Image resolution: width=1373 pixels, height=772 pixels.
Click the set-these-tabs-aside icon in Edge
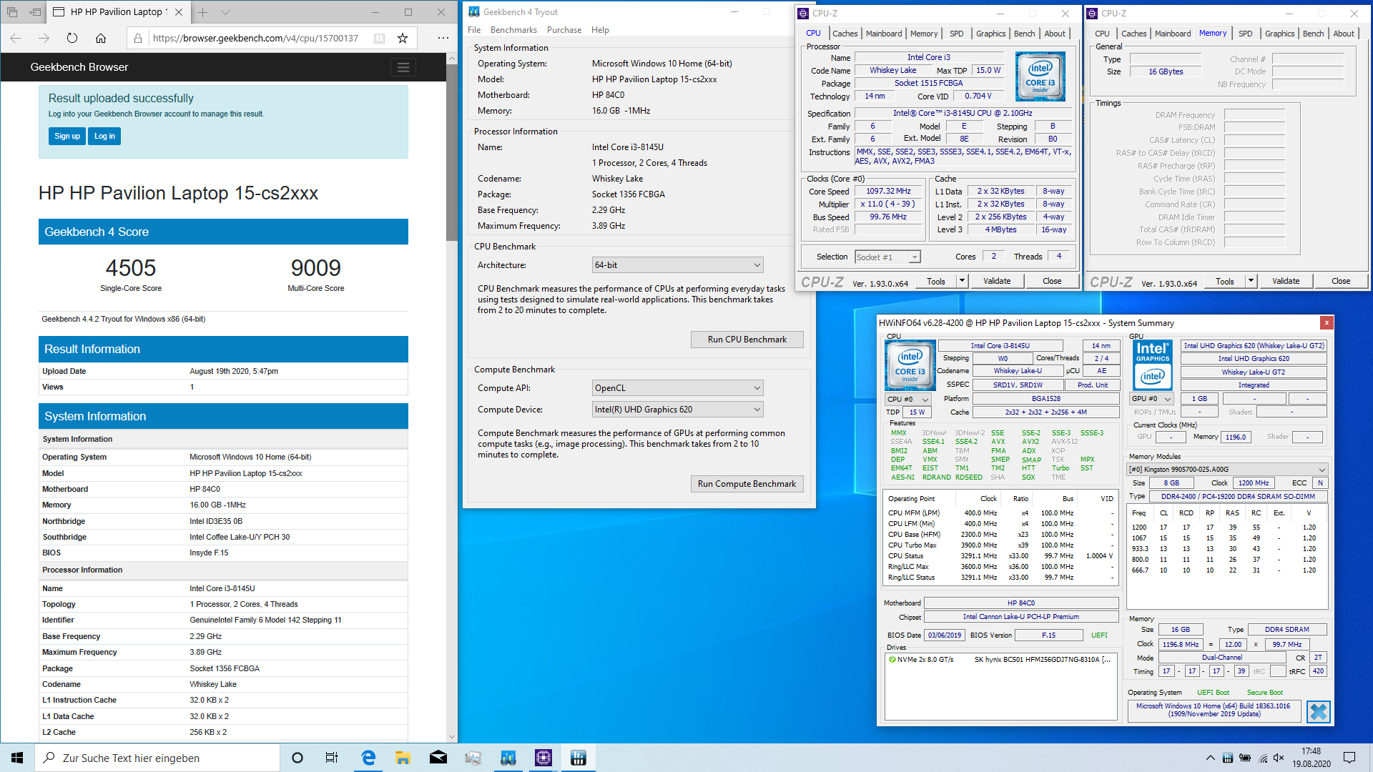point(35,12)
